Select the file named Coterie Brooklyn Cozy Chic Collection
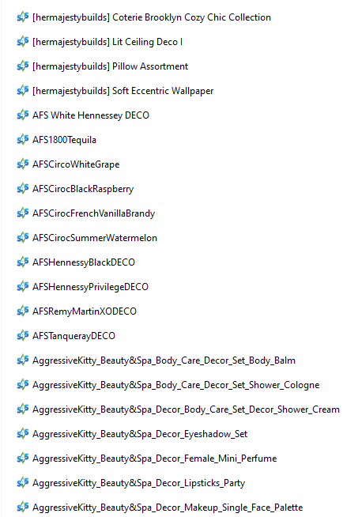The height and width of the screenshot is (517, 343). point(152,17)
